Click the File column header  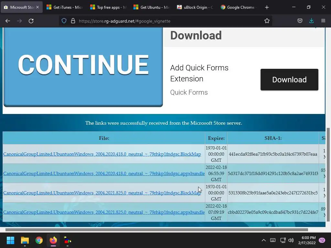click(104, 138)
